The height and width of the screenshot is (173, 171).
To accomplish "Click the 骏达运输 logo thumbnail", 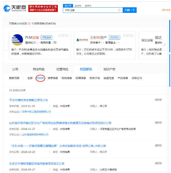I will click(147, 40).
